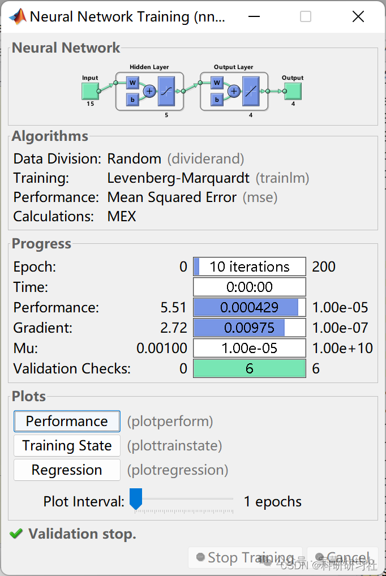This screenshot has width=386, height=576.
Task: Click the Output Layer summation plus node
Action: point(234,91)
